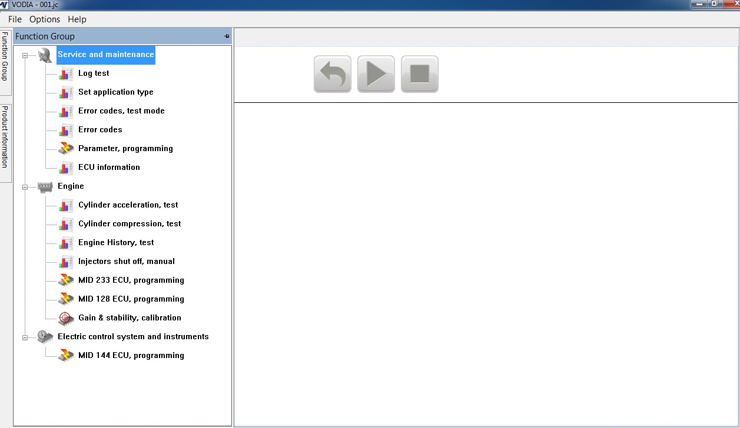
Task: Open the Options menu
Action: click(45, 19)
